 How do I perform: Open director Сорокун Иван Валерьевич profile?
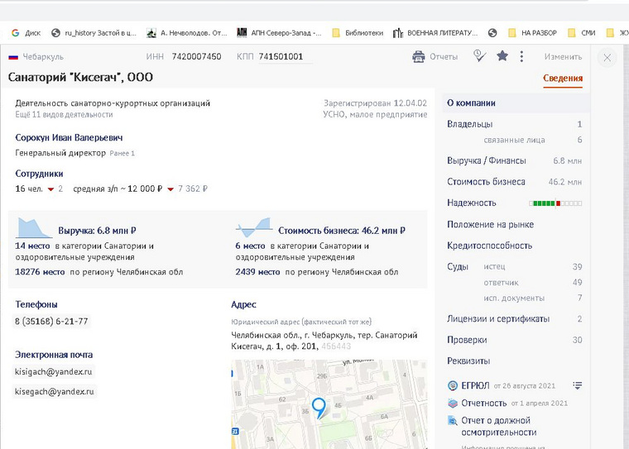(x=69, y=137)
